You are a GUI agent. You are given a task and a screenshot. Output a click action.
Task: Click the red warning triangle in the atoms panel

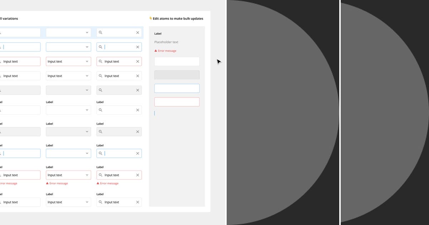156,51
